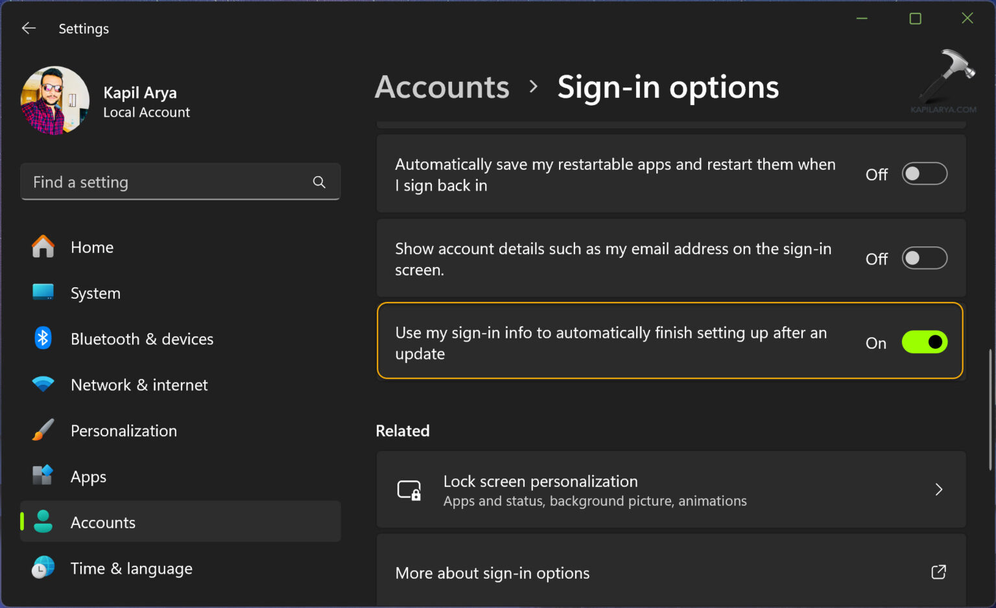Click the Settings window title text

(x=84, y=29)
